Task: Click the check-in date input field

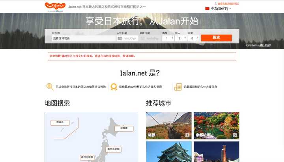Action: point(127,38)
